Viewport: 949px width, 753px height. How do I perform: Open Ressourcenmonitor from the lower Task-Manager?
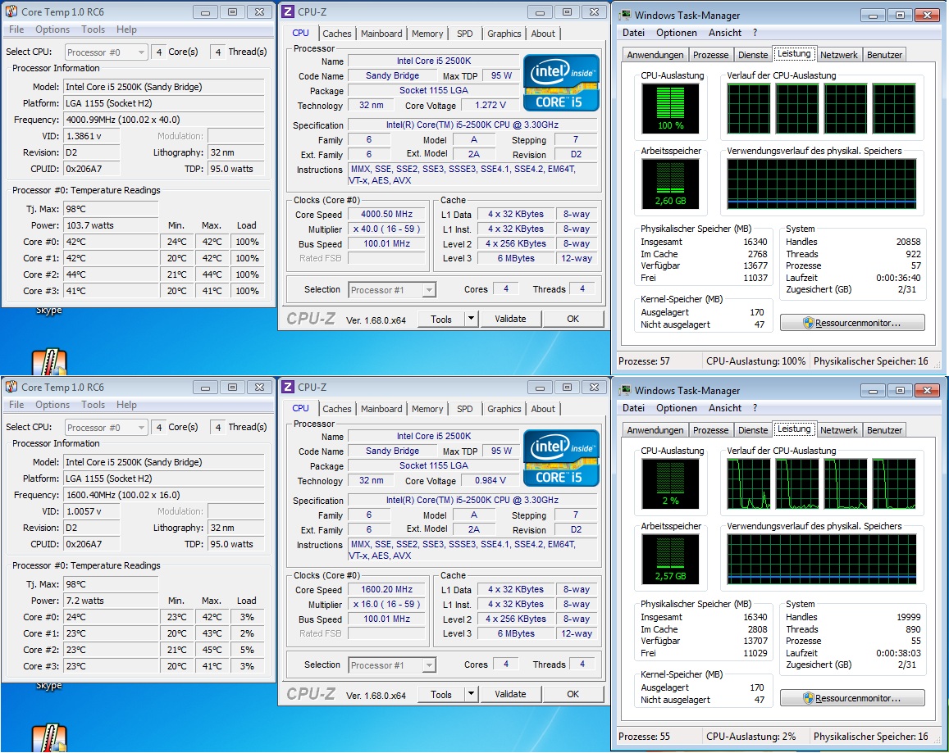[x=852, y=697]
